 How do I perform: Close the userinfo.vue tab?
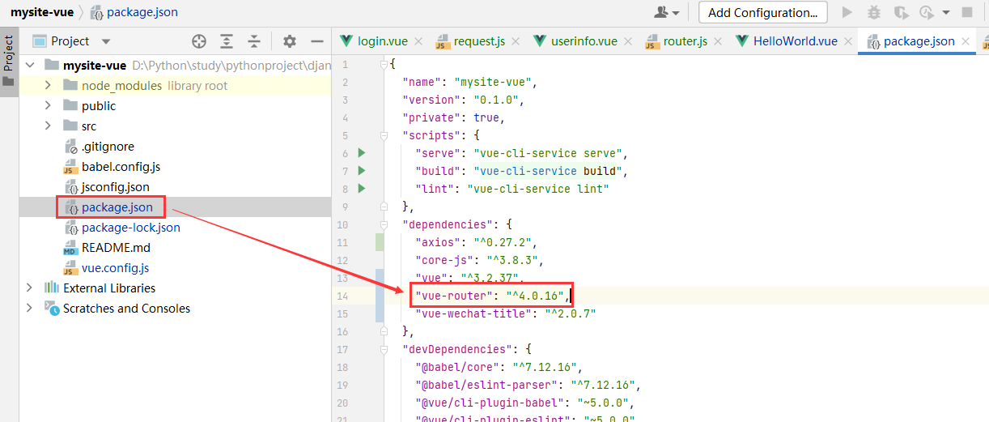(628, 41)
